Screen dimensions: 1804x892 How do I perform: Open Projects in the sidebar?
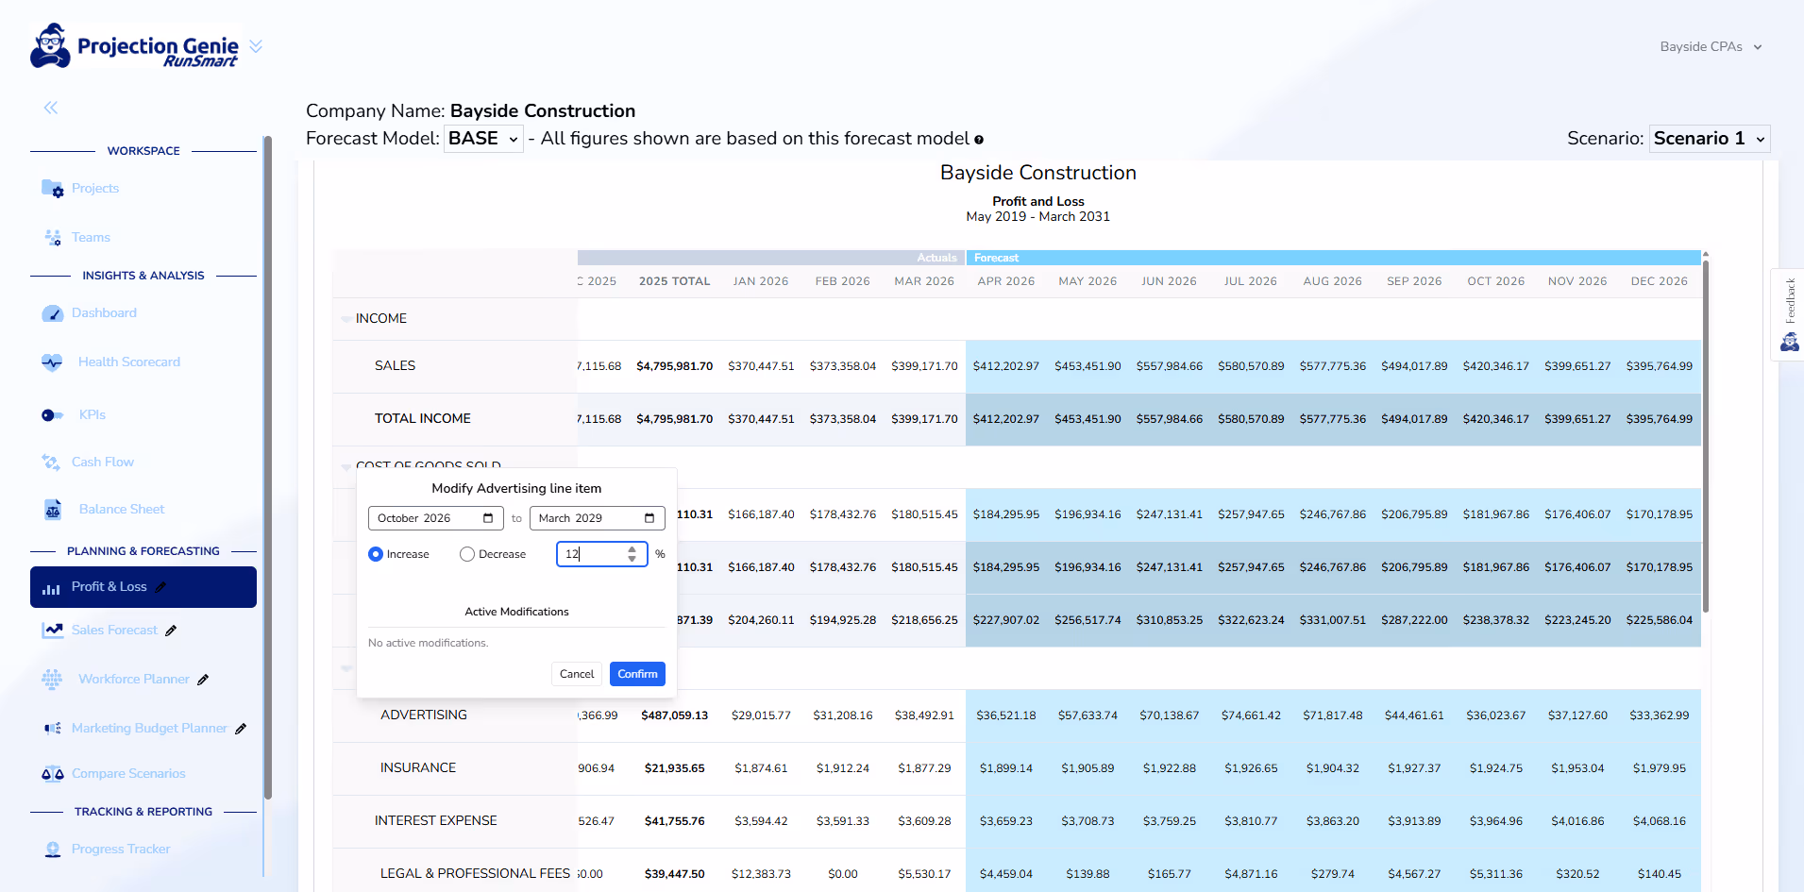pos(95,188)
